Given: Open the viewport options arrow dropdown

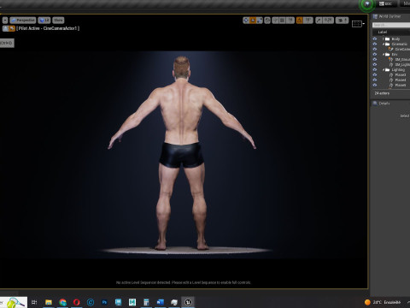Looking at the screenshot, I should coord(5,21).
